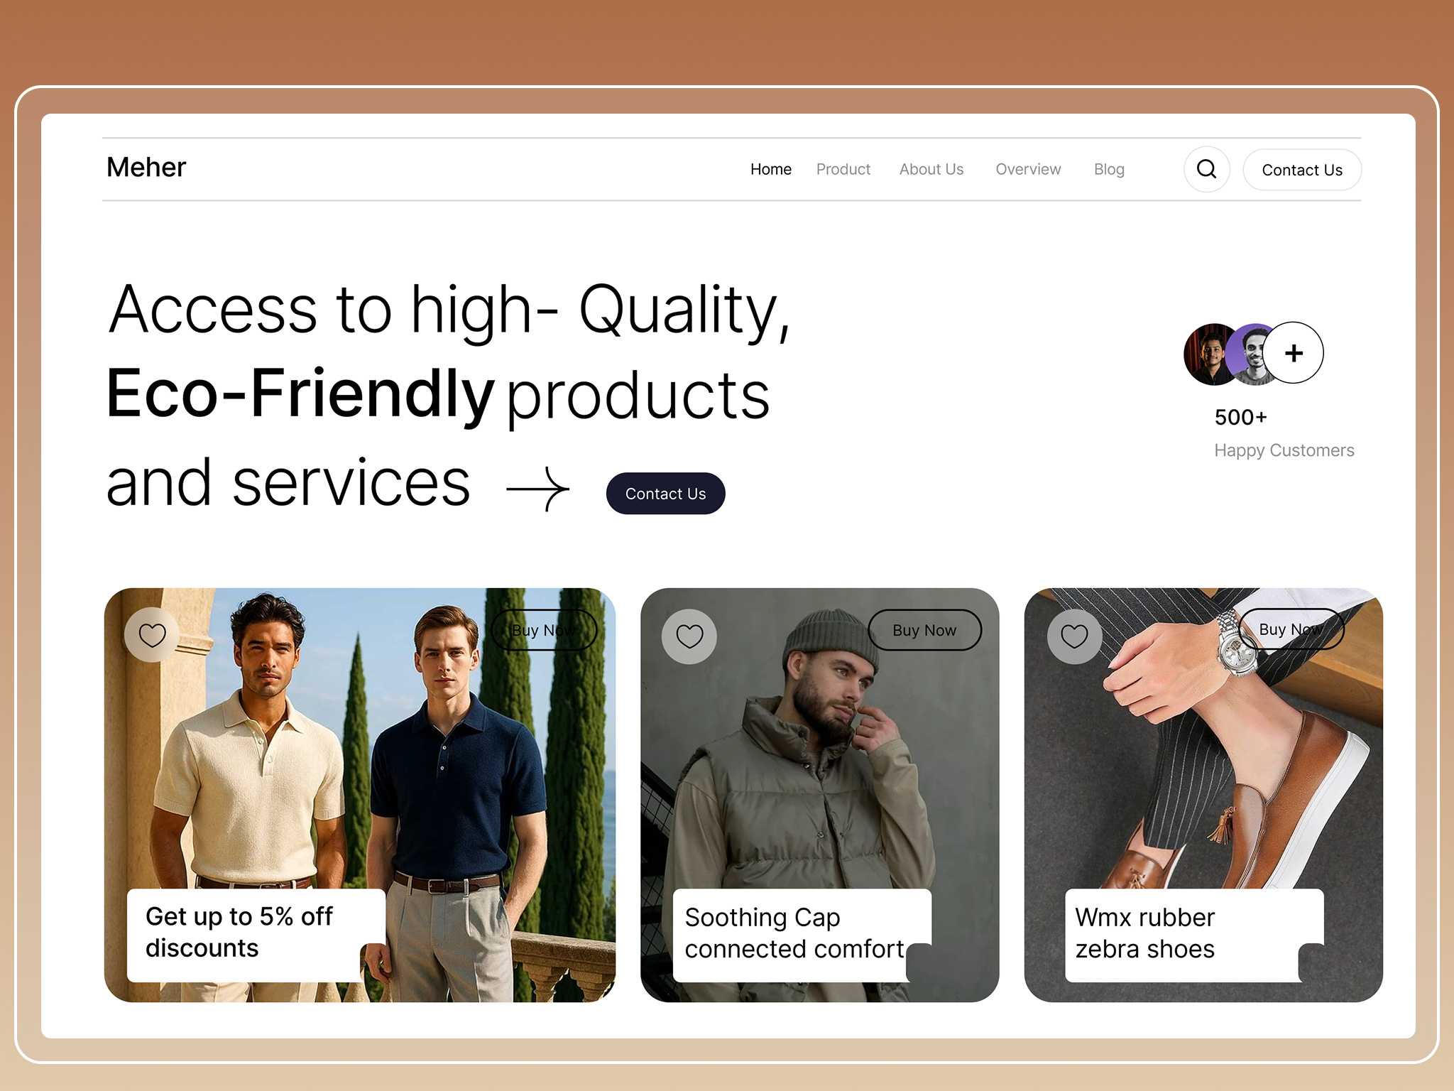Toggle the heart on the zebra shoes card
This screenshot has width=1454, height=1091.
tap(1074, 636)
